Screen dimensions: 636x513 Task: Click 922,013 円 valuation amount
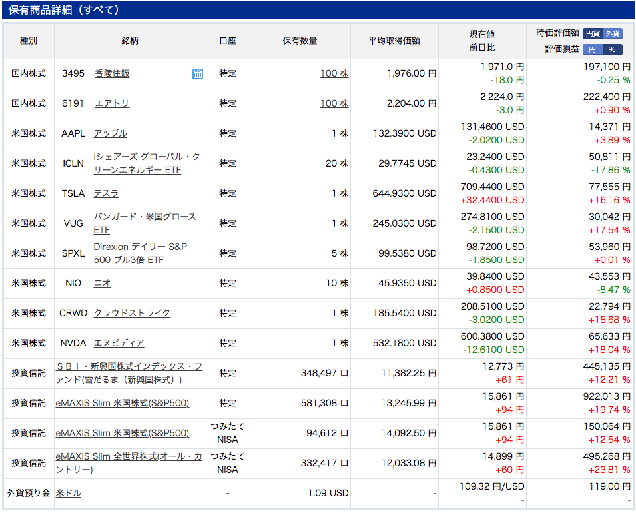[x=607, y=396]
